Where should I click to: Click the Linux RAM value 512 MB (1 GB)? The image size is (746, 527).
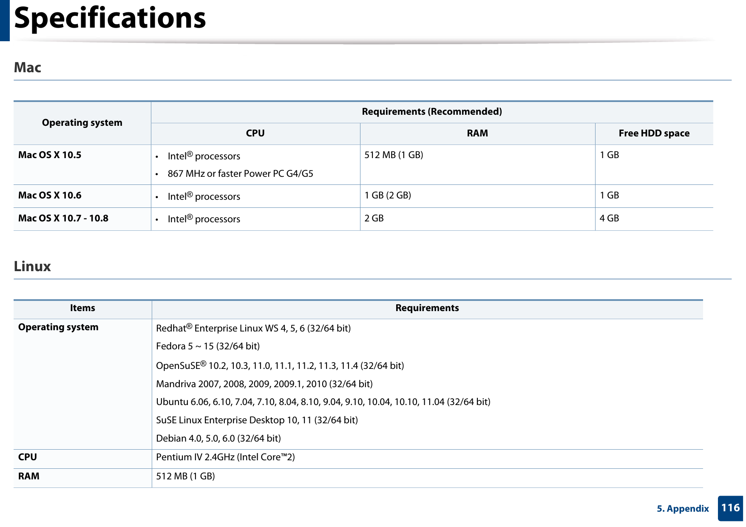pos(185,476)
